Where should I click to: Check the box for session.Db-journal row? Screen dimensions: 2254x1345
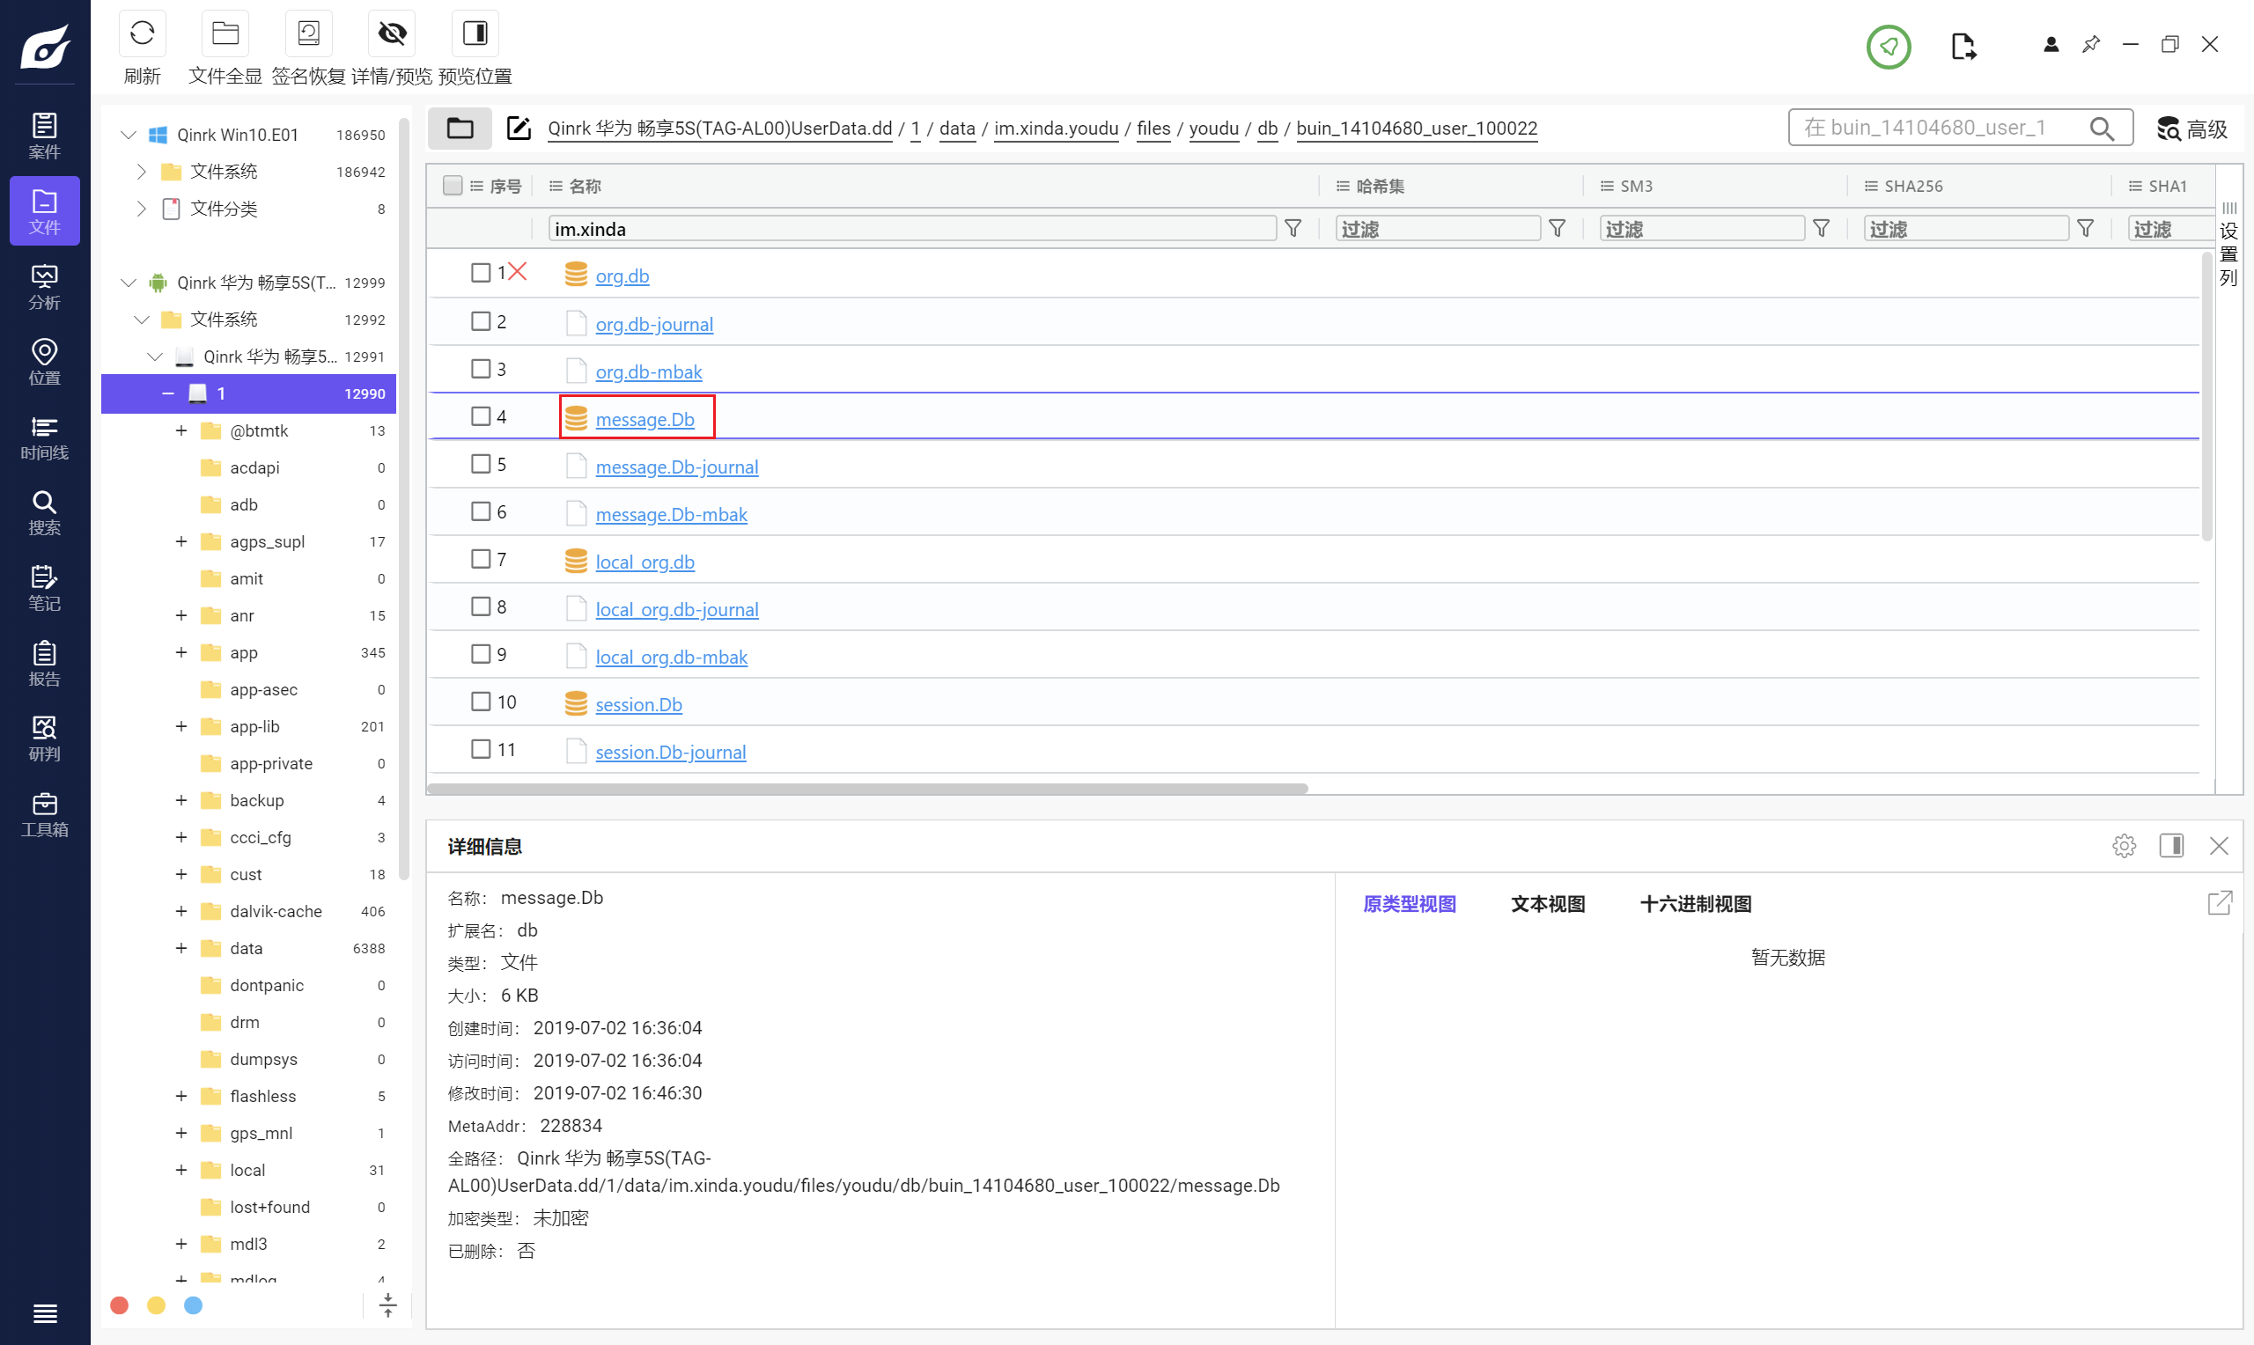coord(481,750)
